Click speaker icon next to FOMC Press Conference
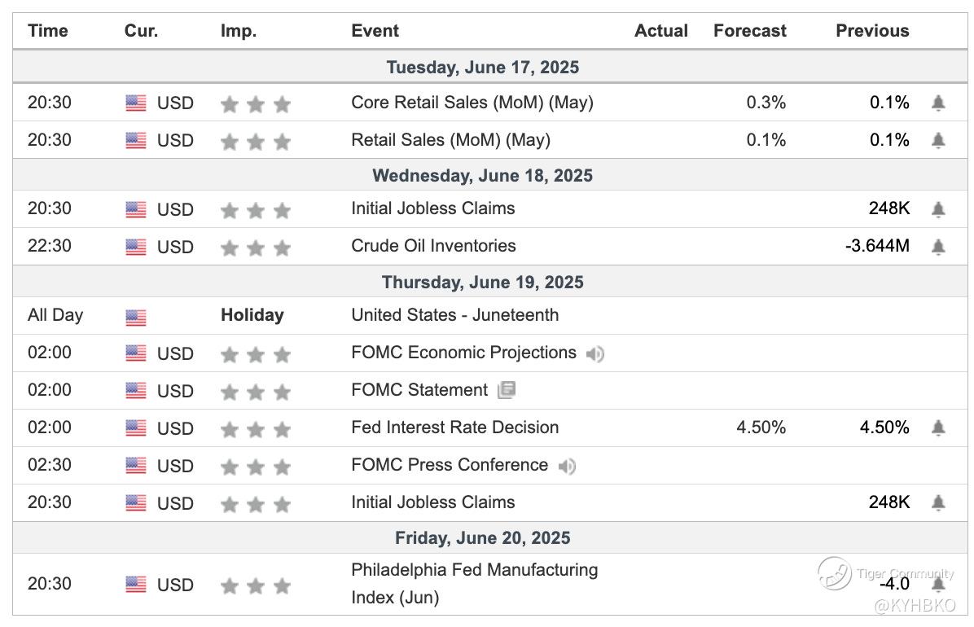Image resolution: width=974 pixels, height=627 pixels. pos(567,467)
